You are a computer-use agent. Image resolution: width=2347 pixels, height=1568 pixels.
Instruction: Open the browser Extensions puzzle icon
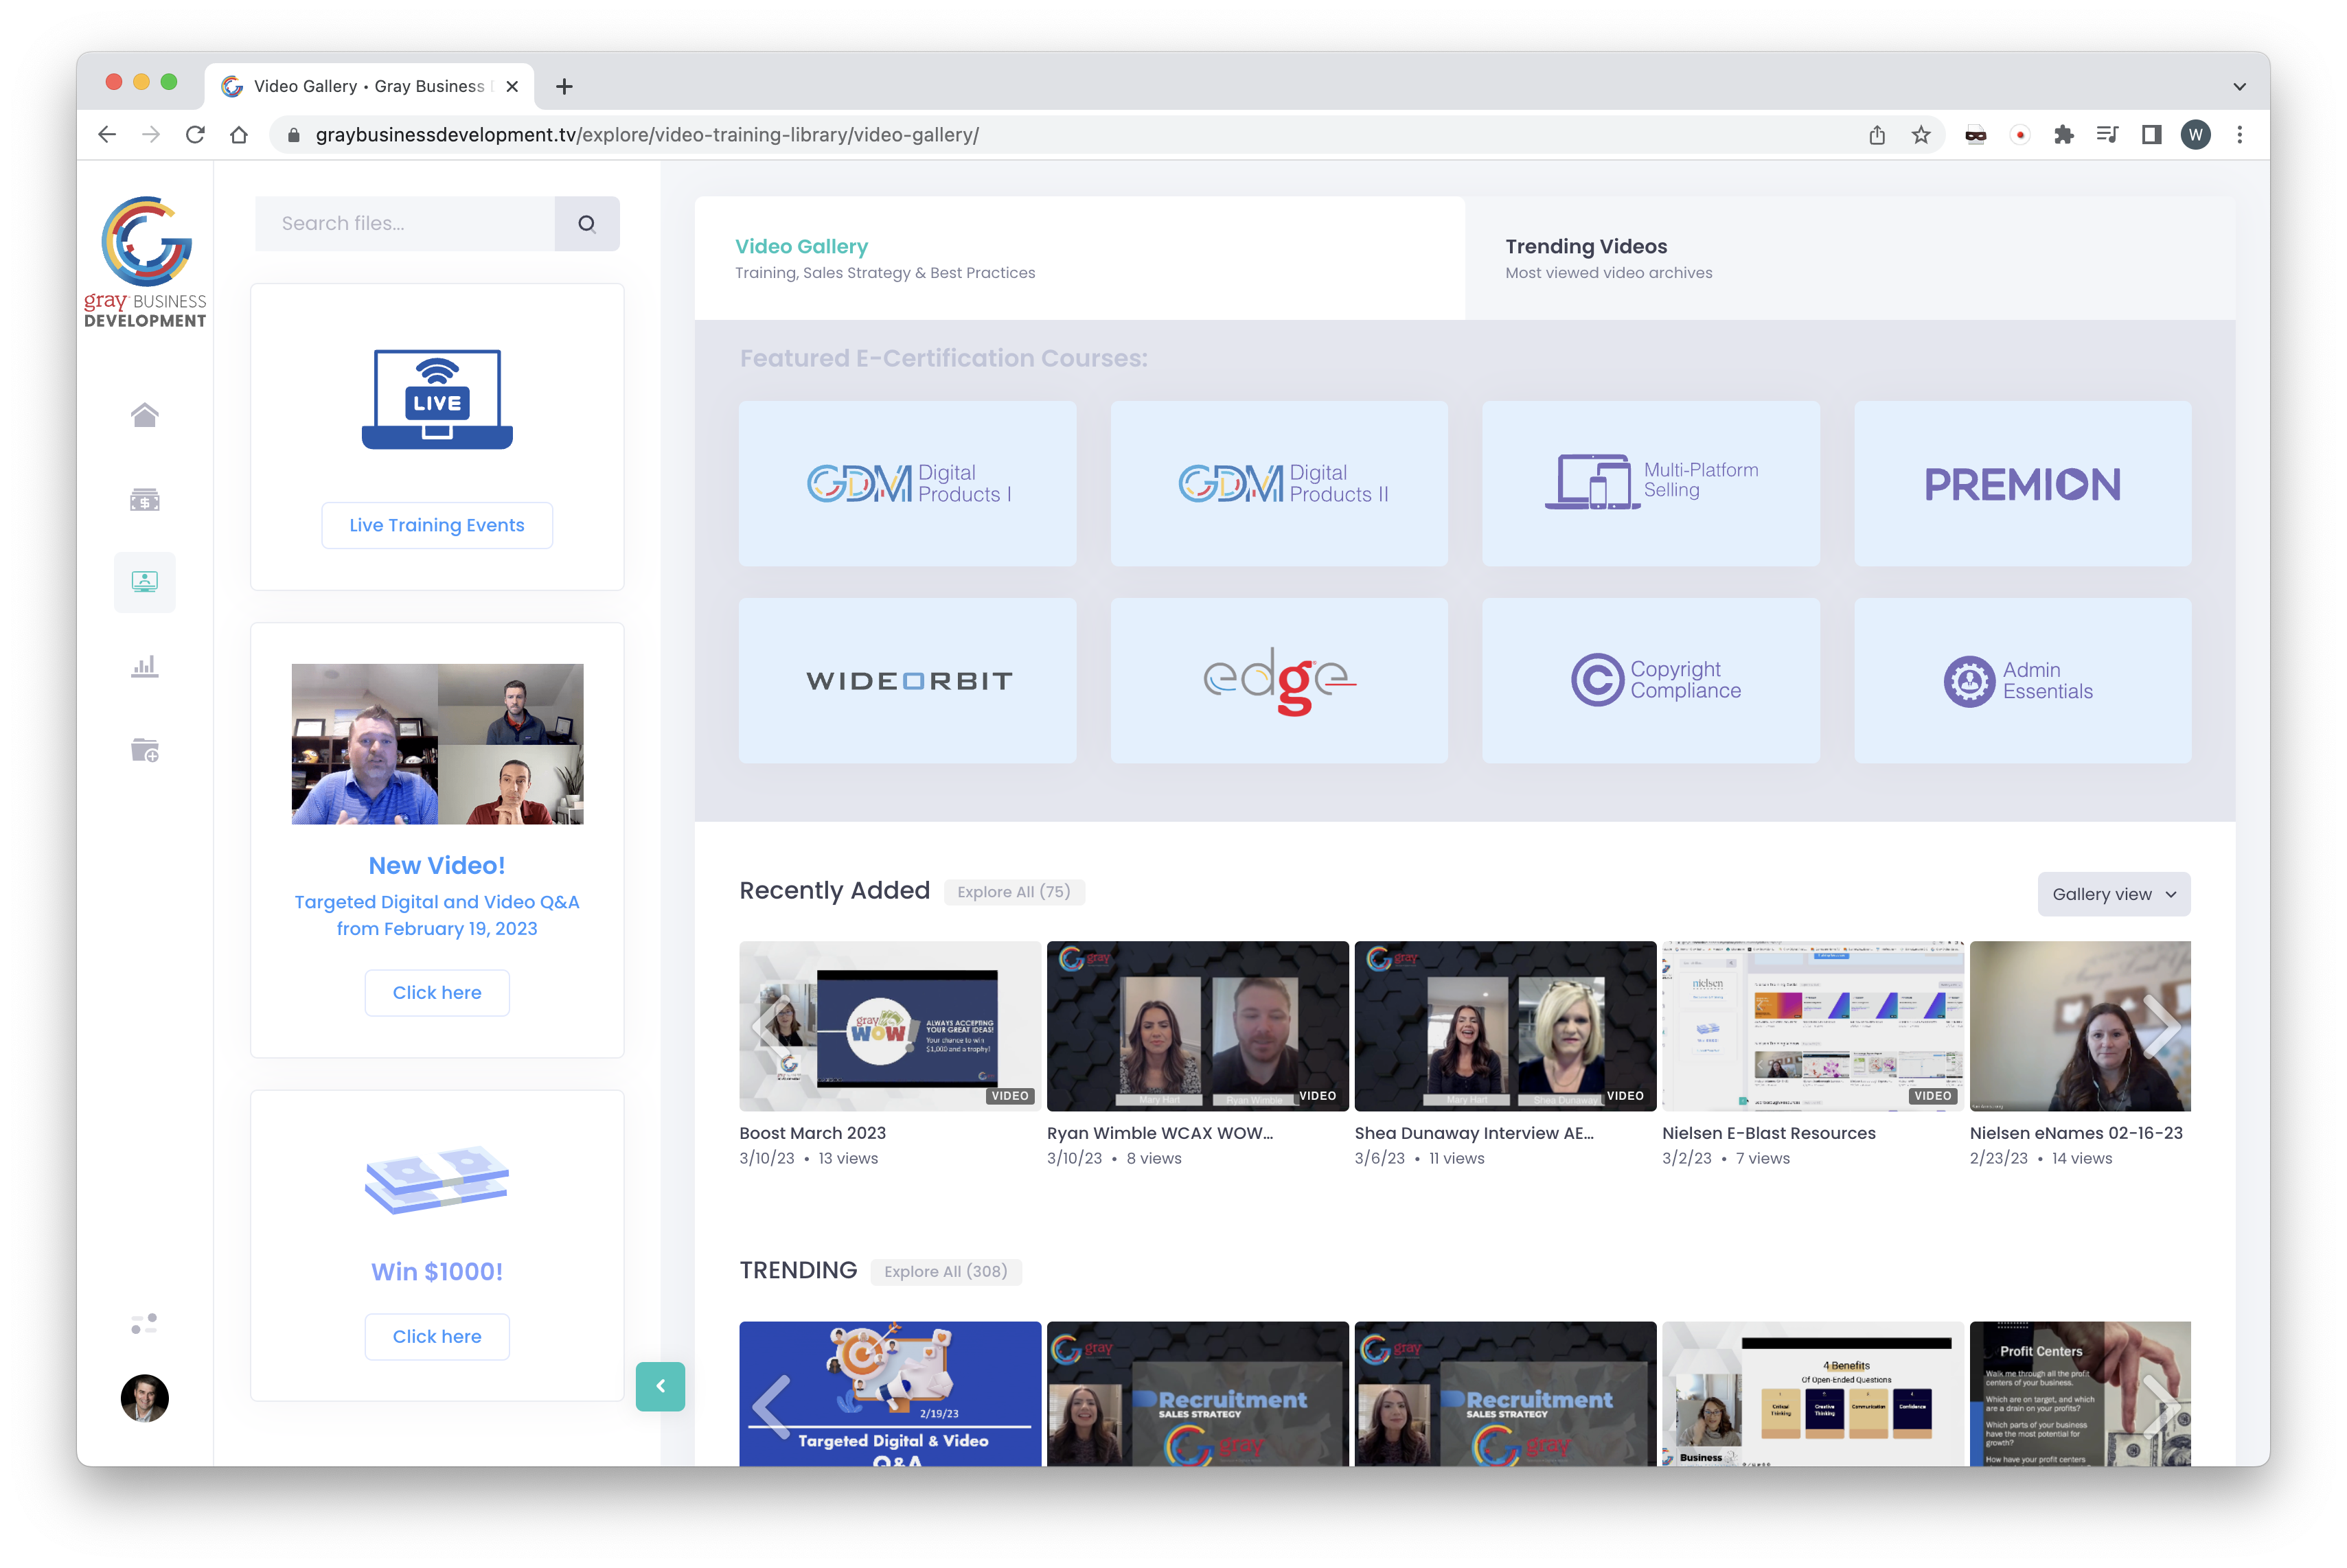tap(2063, 135)
